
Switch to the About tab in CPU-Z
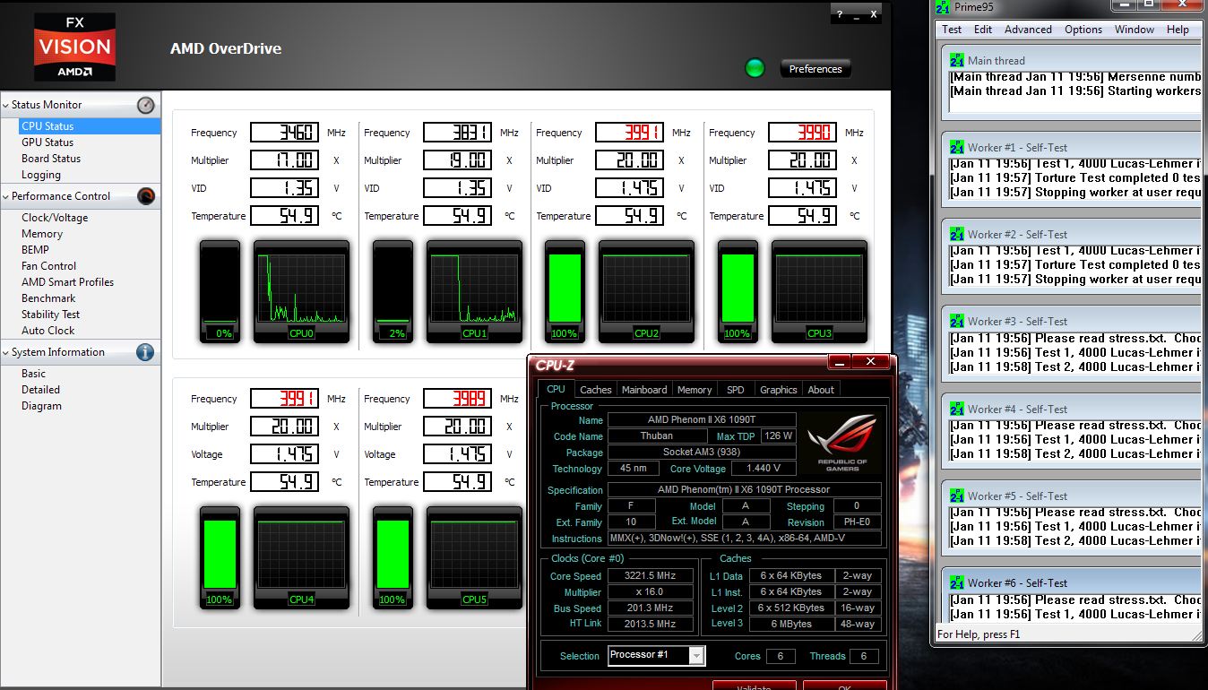pyautogui.click(x=821, y=390)
